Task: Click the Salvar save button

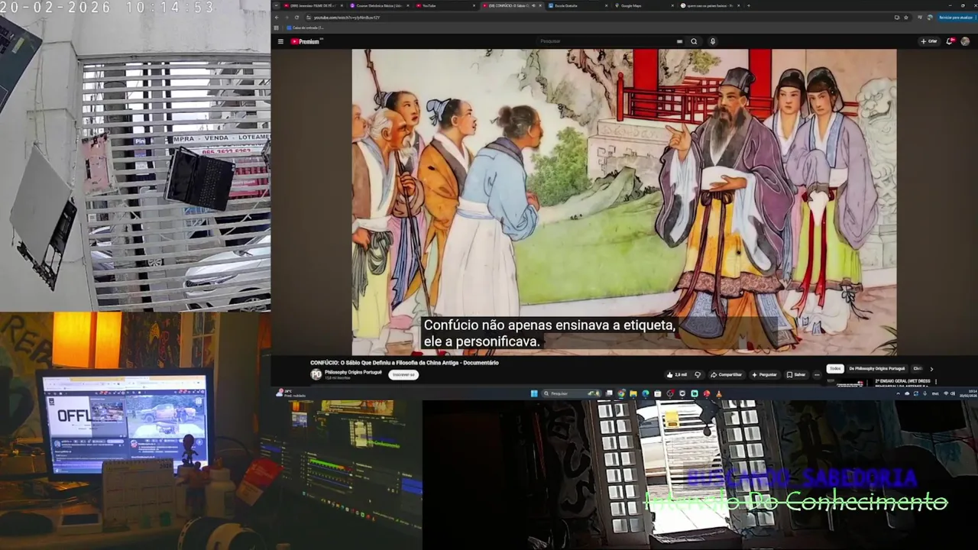Action: 795,374
